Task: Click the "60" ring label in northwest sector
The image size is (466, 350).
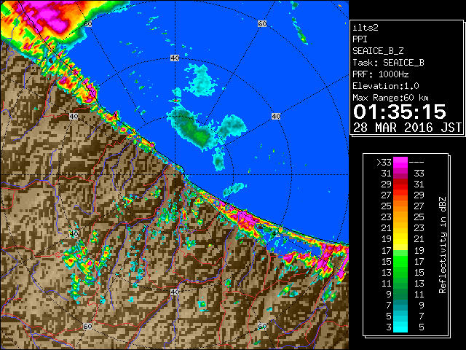Action: [87, 23]
